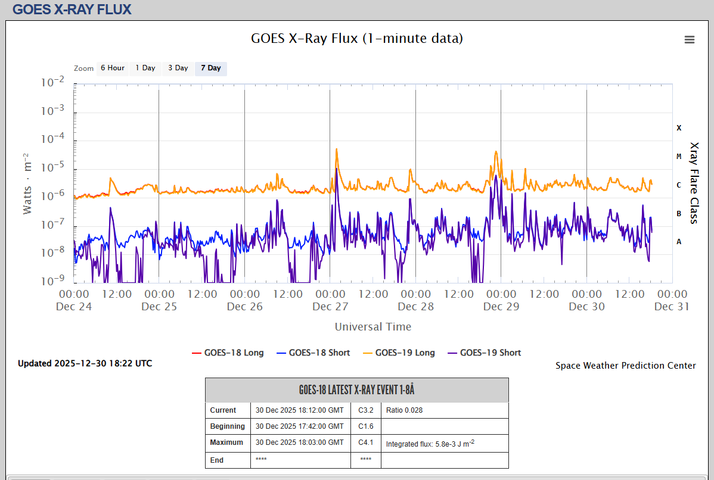Select the Maximum row C4.1 cell
714x480 pixels.
click(365, 442)
